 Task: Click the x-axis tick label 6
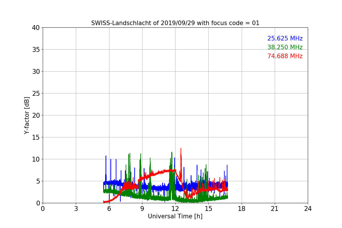(x=109, y=209)
